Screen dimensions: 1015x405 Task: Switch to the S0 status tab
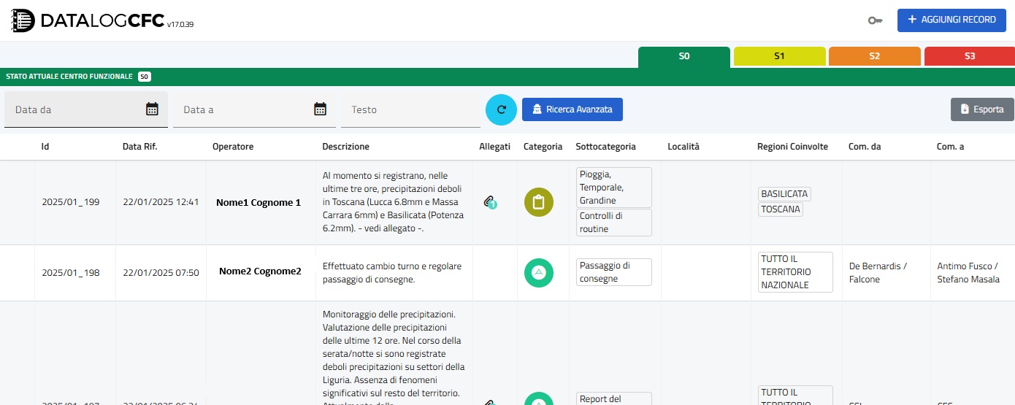[x=683, y=56]
